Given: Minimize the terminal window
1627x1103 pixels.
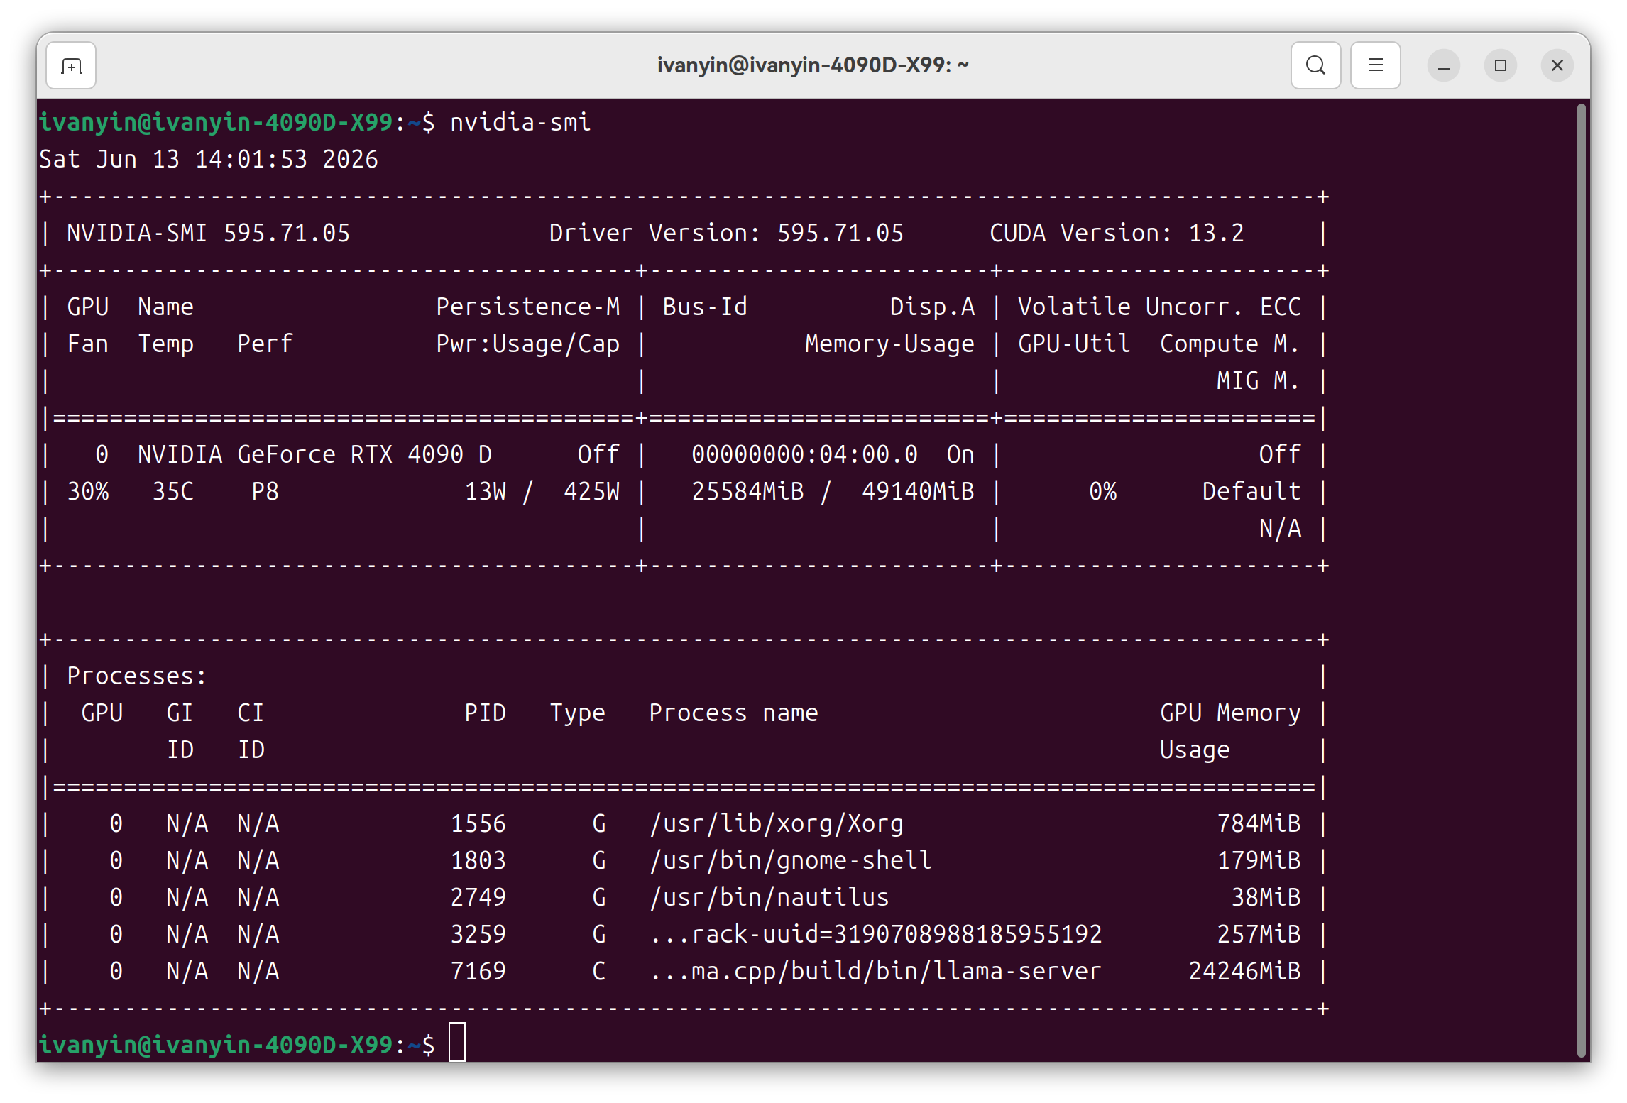Looking at the screenshot, I should pyautogui.click(x=1443, y=66).
